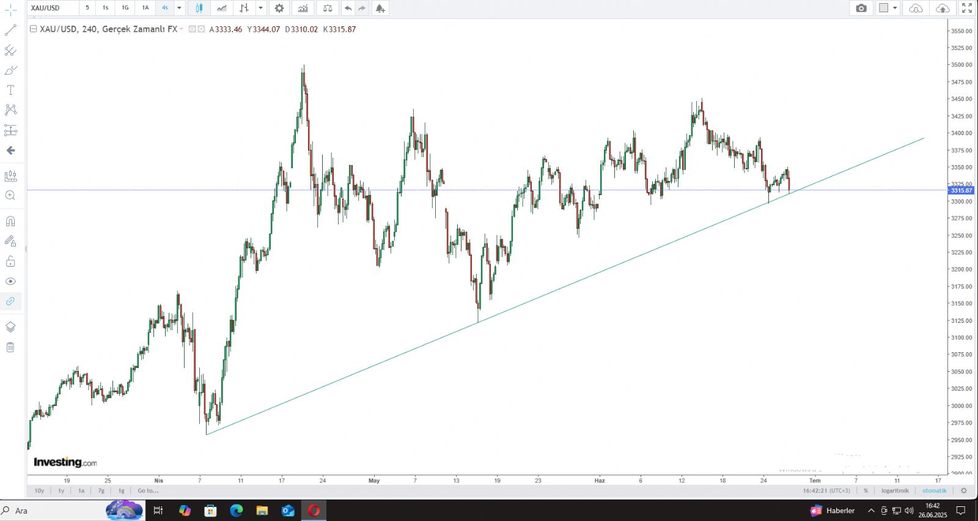This screenshot has height=521, width=978.
Task: Select the 4s interval
Action: [x=165, y=8]
